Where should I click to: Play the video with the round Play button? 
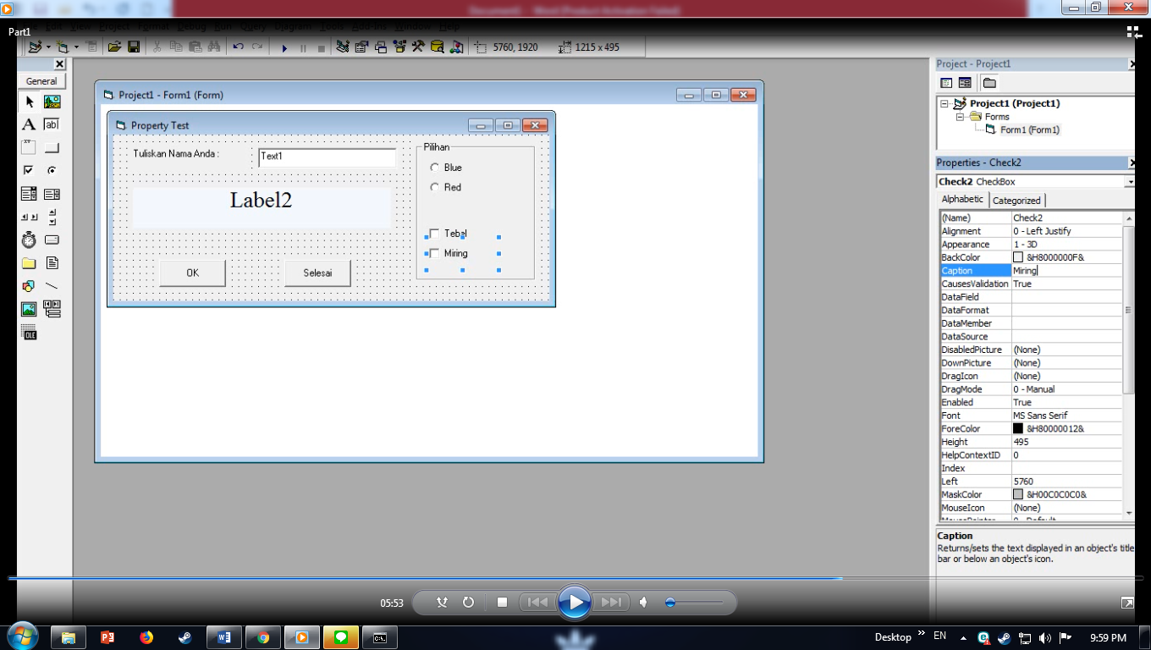point(575,603)
